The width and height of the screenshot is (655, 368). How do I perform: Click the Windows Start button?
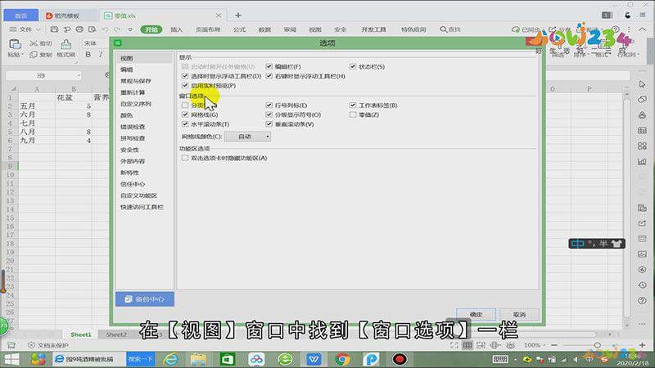point(11,359)
